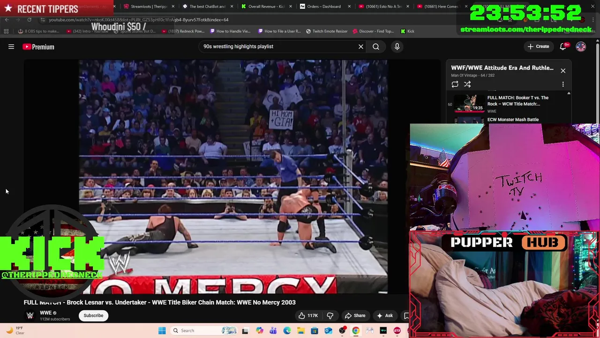The height and width of the screenshot is (338, 600).
Task: Share the video
Action: [355, 315]
